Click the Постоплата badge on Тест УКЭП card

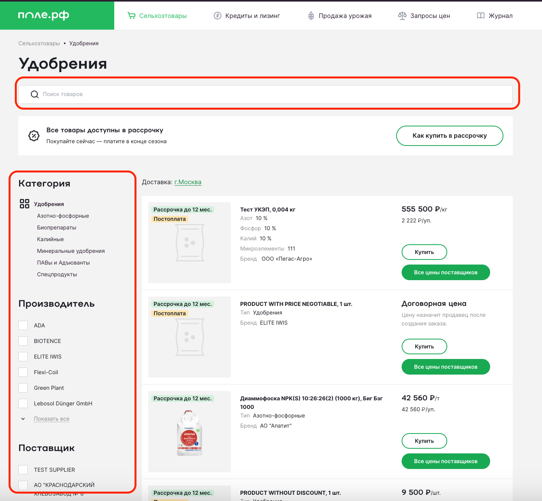tap(170, 219)
